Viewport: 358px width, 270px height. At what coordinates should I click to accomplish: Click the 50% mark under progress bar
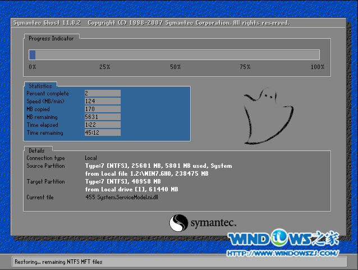click(x=176, y=67)
